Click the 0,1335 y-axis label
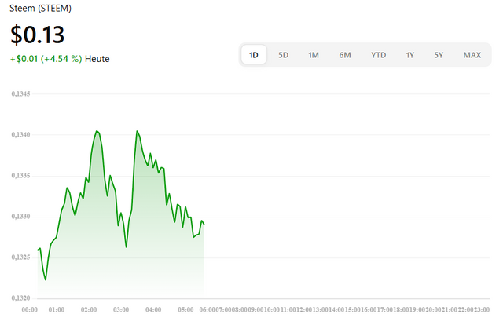503x314 pixels. [x=20, y=176]
